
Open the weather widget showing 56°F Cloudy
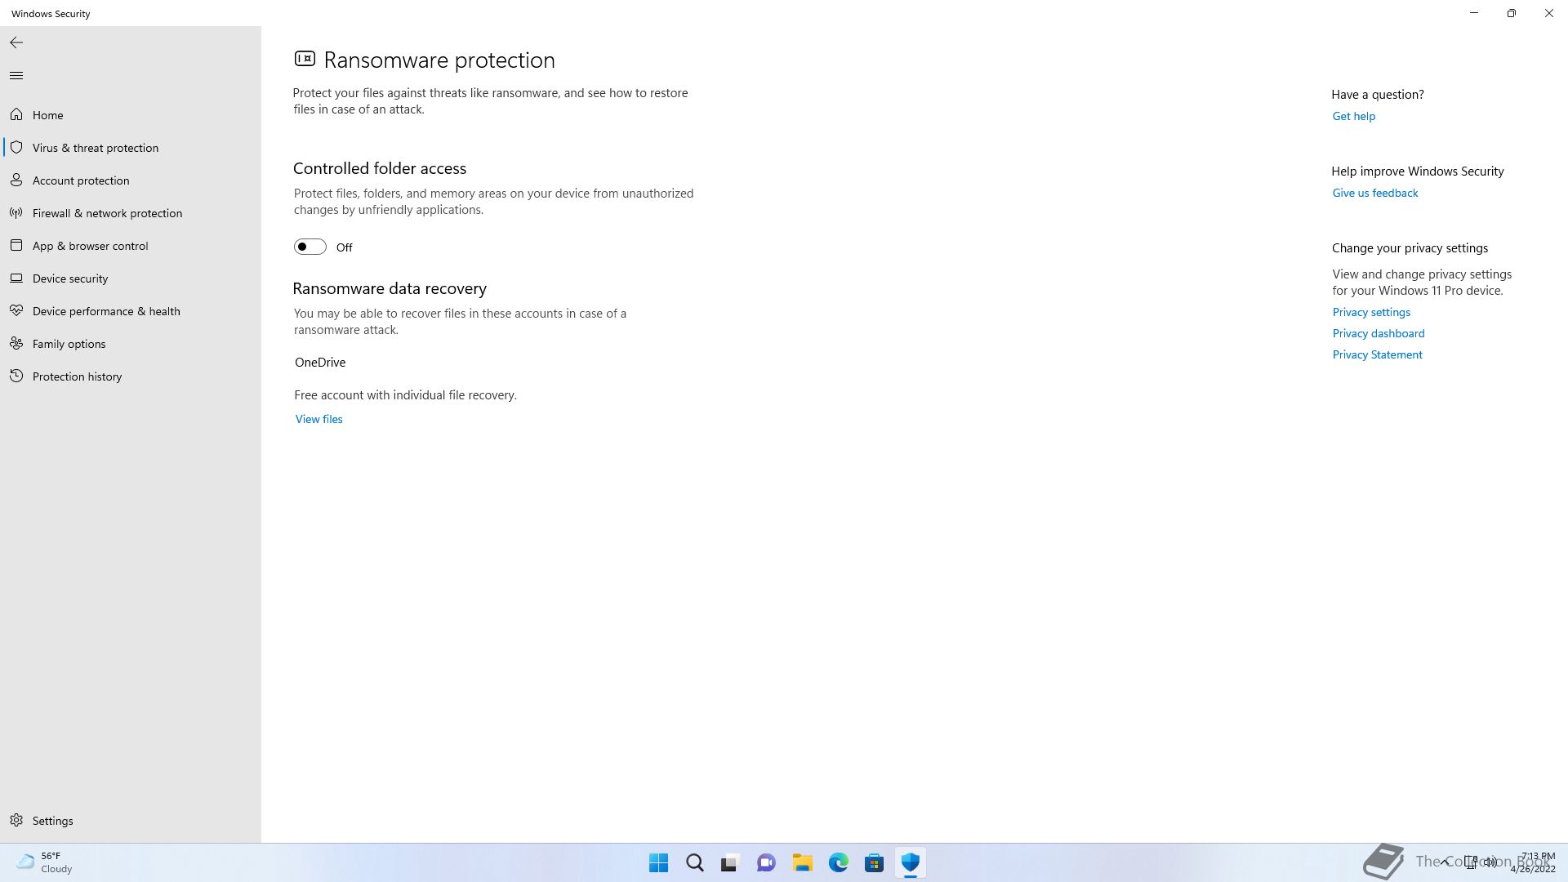click(x=45, y=862)
